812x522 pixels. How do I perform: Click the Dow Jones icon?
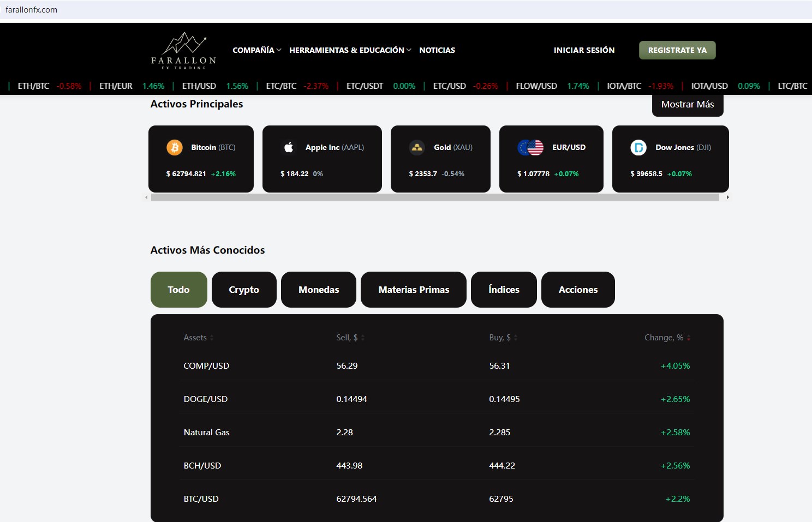pyautogui.click(x=638, y=147)
